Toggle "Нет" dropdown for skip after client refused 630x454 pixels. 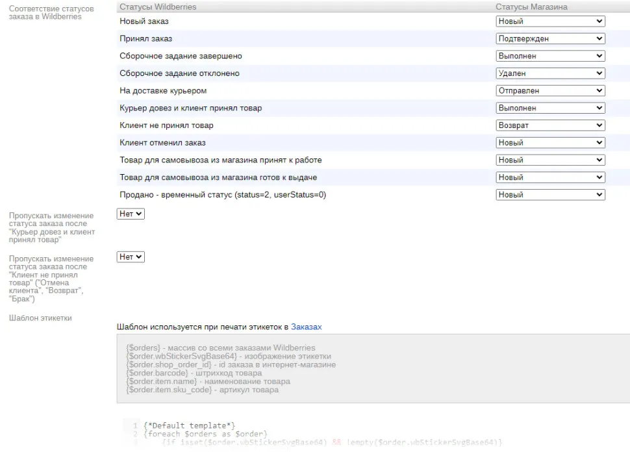point(131,257)
